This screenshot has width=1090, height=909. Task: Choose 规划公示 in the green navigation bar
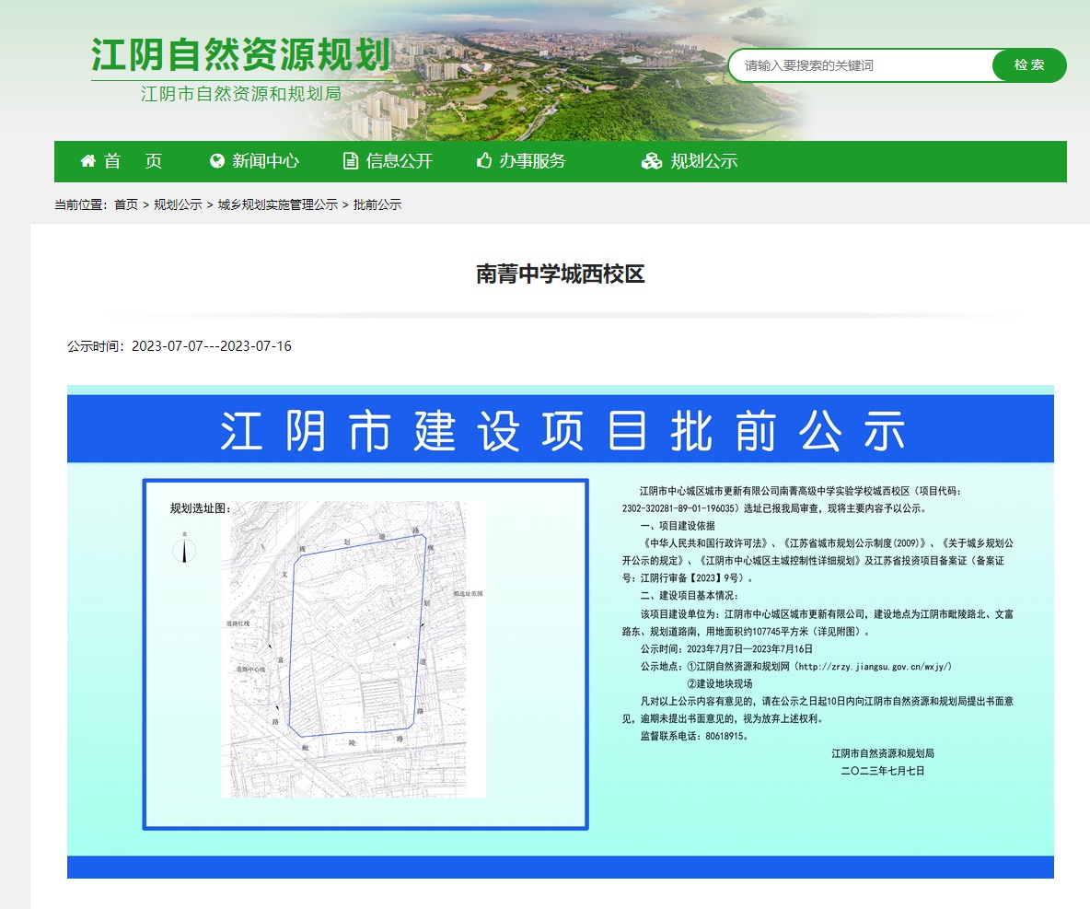click(x=703, y=161)
